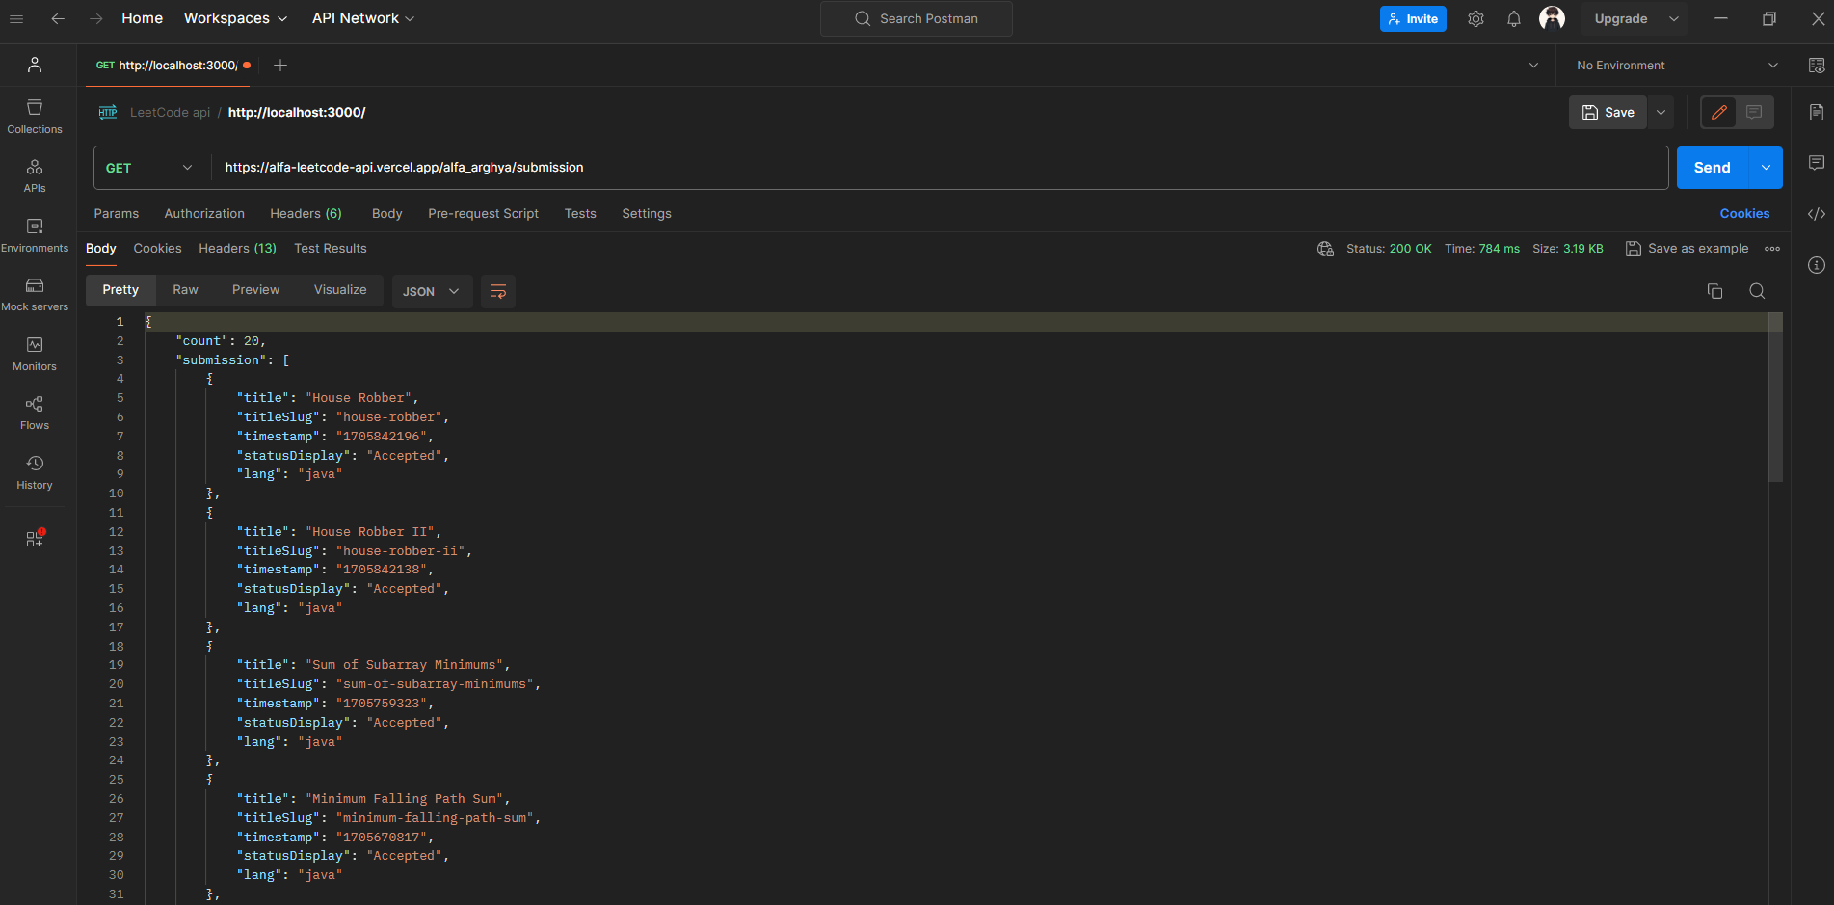
Task: Switch to edit mode pencil icon
Action: [1718, 113]
